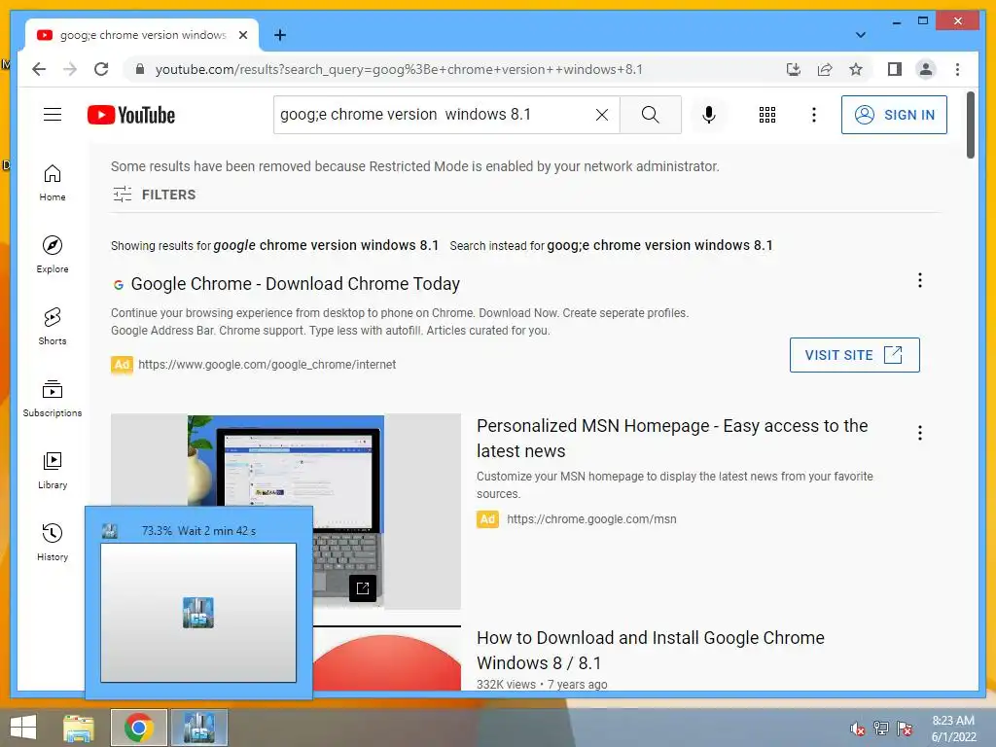Clear the YouTube search box text
This screenshot has width=996, height=747.
click(x=601, y=115)
